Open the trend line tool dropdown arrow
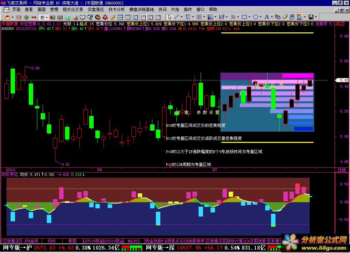350x253 pixels. point(181,17)
